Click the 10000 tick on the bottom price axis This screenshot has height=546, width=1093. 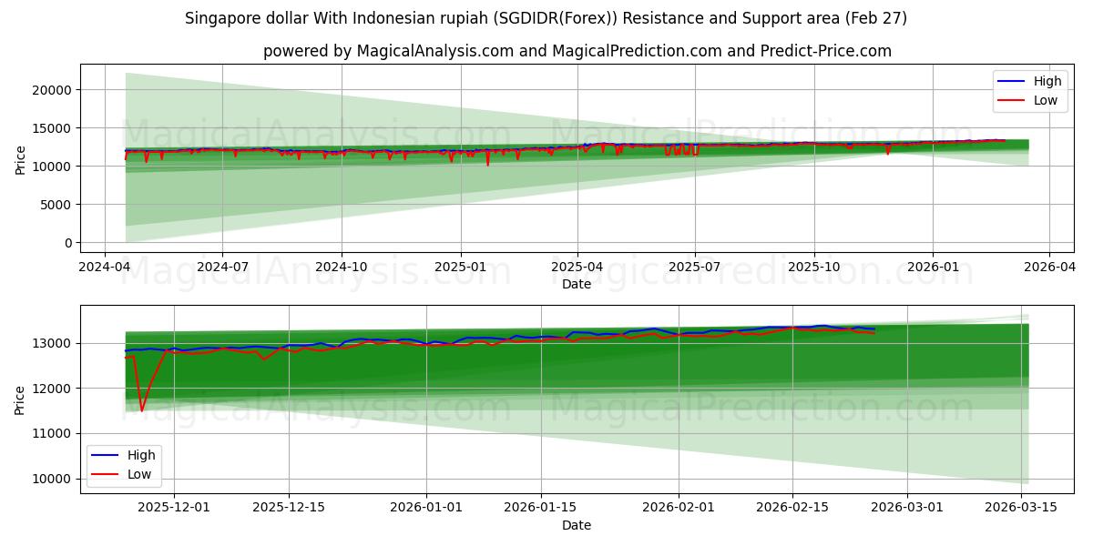[x=54, y=479]
